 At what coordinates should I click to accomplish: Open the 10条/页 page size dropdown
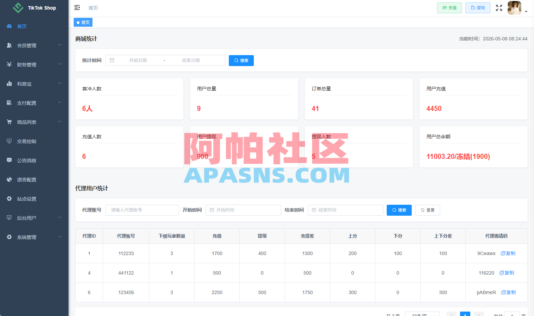pos(422,314)
